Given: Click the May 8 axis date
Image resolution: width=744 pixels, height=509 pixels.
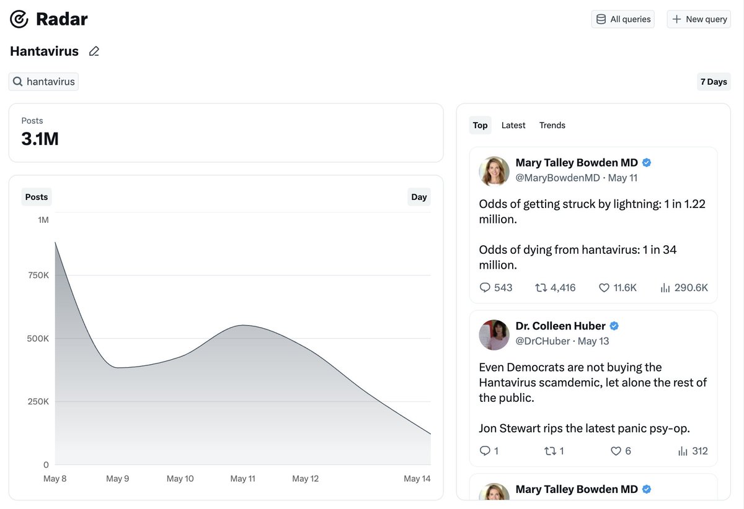Looking at the screenshot, I should (55, 479).
